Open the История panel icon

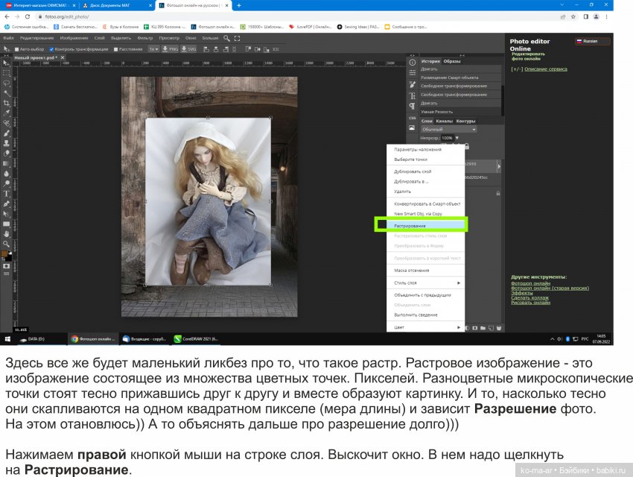point(430,62)
